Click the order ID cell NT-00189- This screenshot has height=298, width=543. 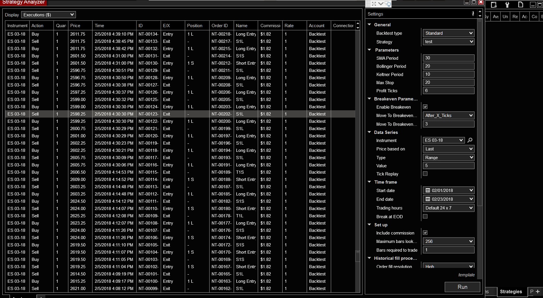[221, 172]
